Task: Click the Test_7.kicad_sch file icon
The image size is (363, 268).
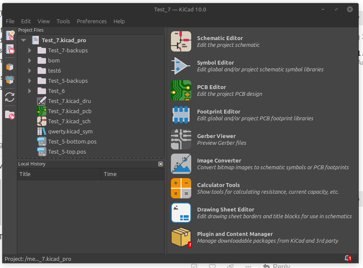Action: 42,121
